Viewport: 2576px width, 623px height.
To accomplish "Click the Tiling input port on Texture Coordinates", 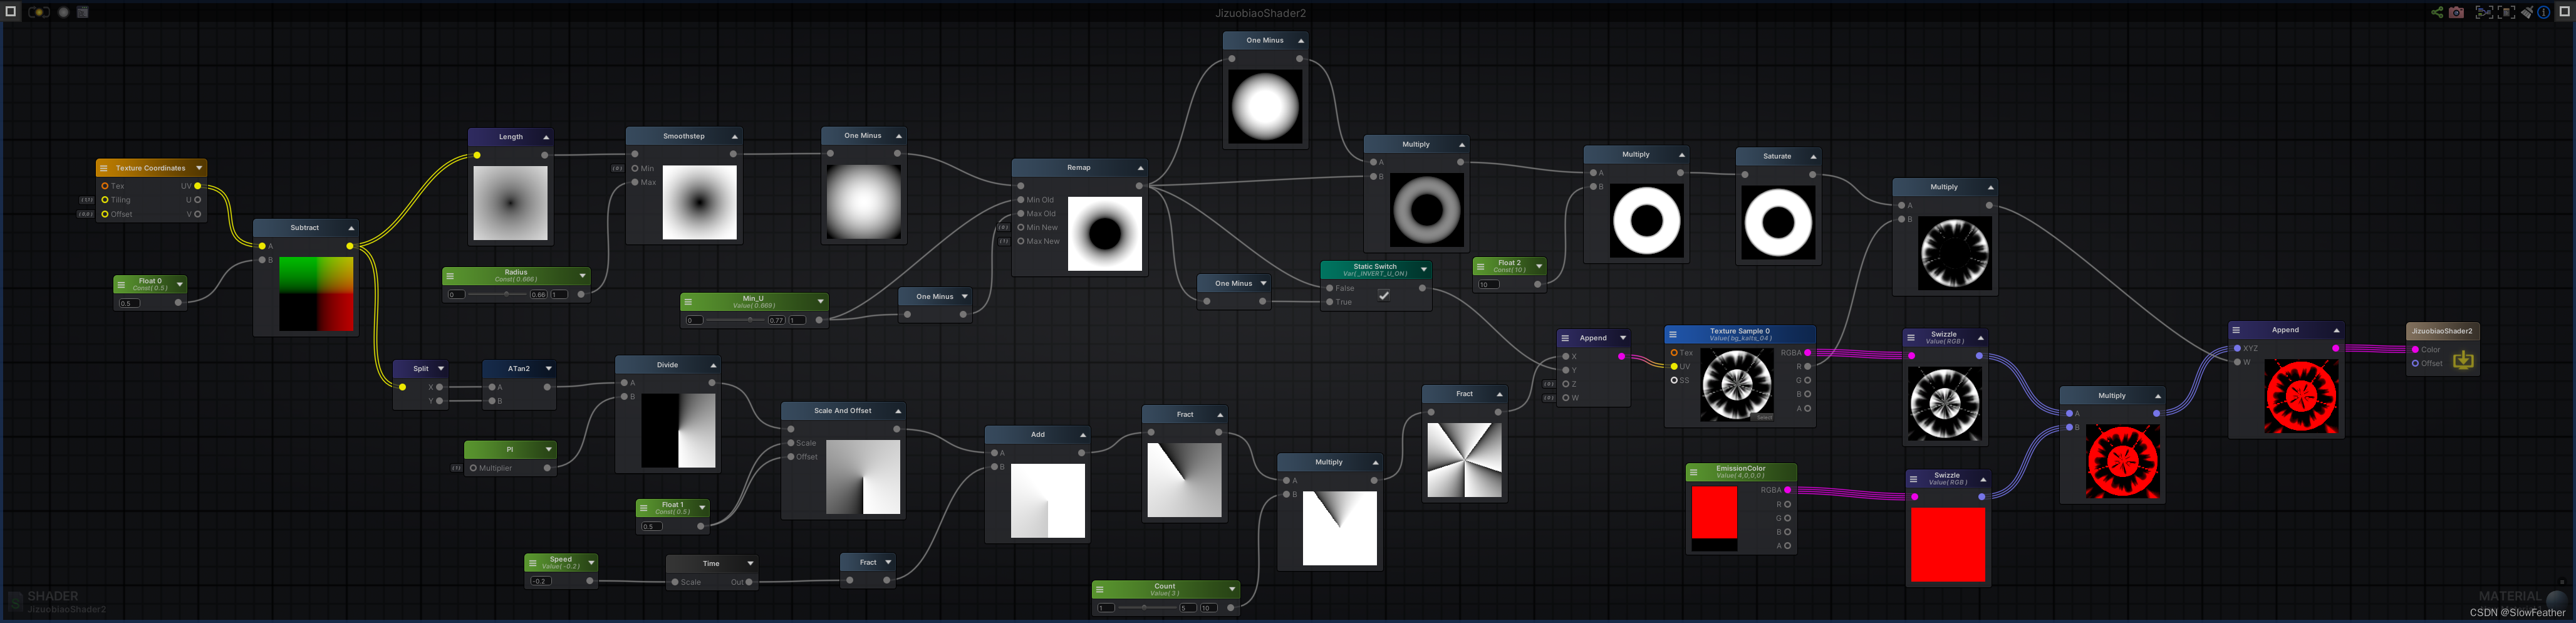I will click(105, 200).
